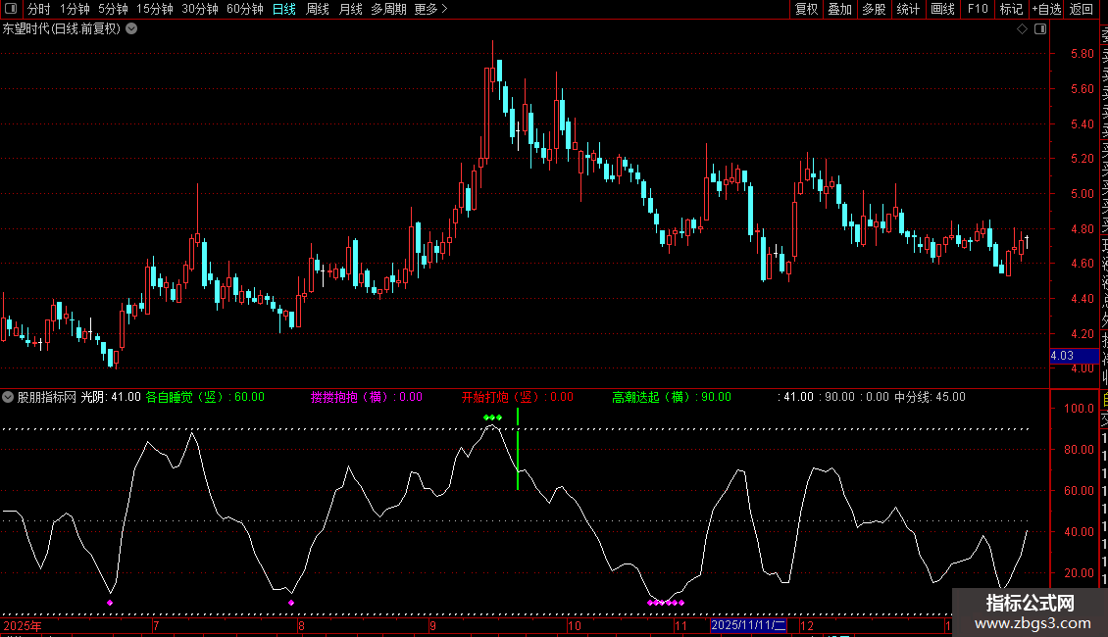Add stock to watchlist via +自选
The height and width of the screenshot is (637, 1108).
click(1046, 9)
